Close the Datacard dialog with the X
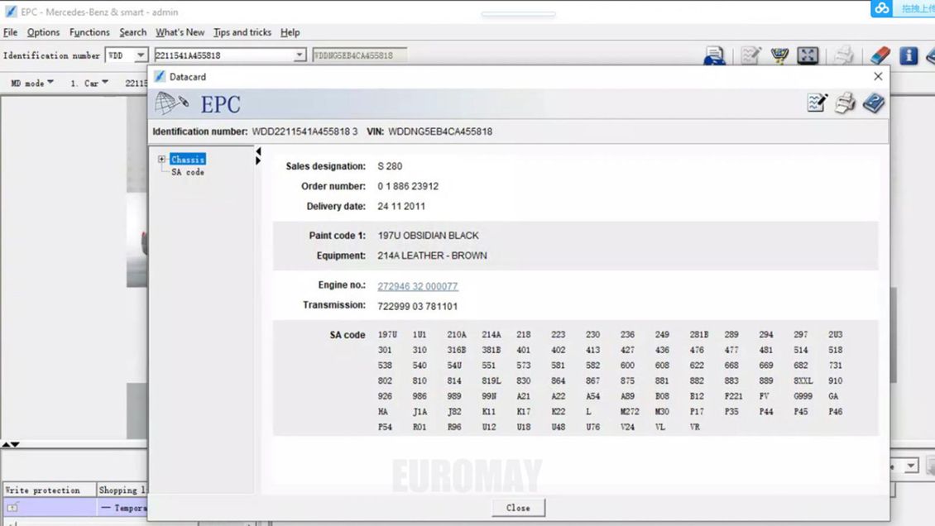 click(x=878, y=76)
